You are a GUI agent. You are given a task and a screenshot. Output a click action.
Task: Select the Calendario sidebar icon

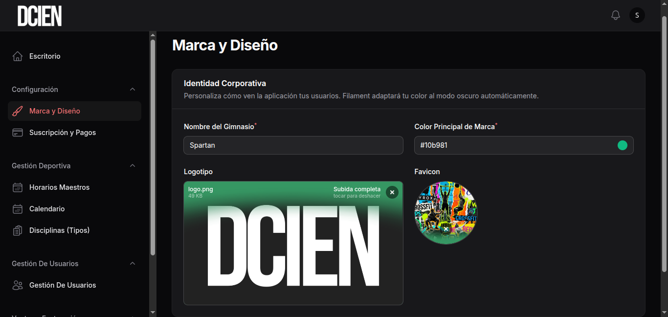click(18, 208)
